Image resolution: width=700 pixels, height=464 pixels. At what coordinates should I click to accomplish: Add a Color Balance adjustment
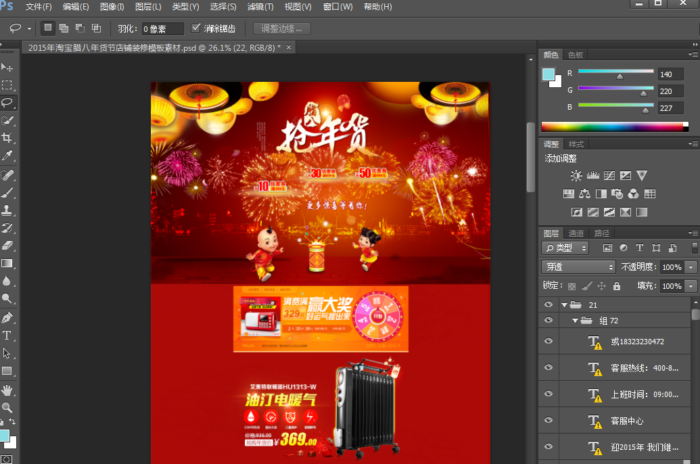click(585, 194)
